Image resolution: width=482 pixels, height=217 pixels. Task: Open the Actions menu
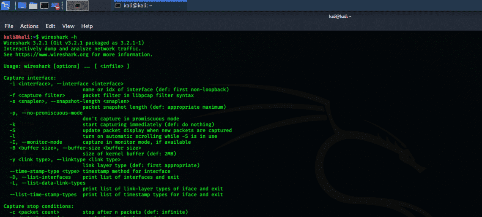coord(29,26)
